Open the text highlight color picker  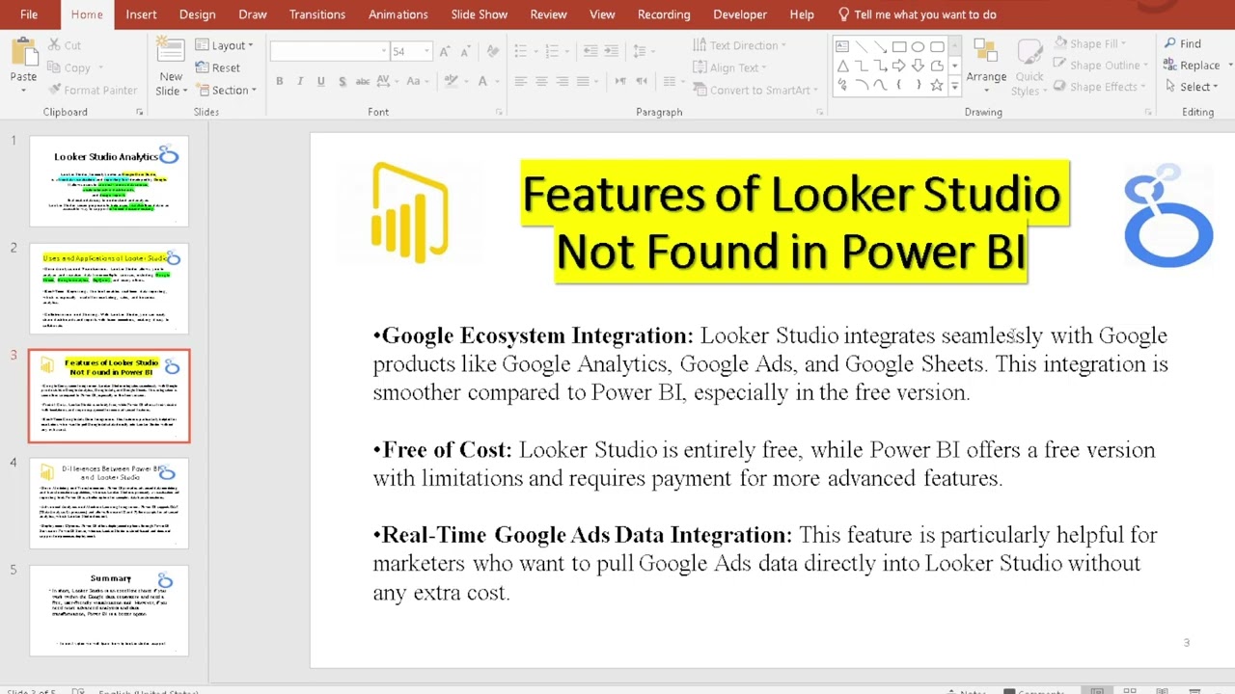tap(455, 82)
